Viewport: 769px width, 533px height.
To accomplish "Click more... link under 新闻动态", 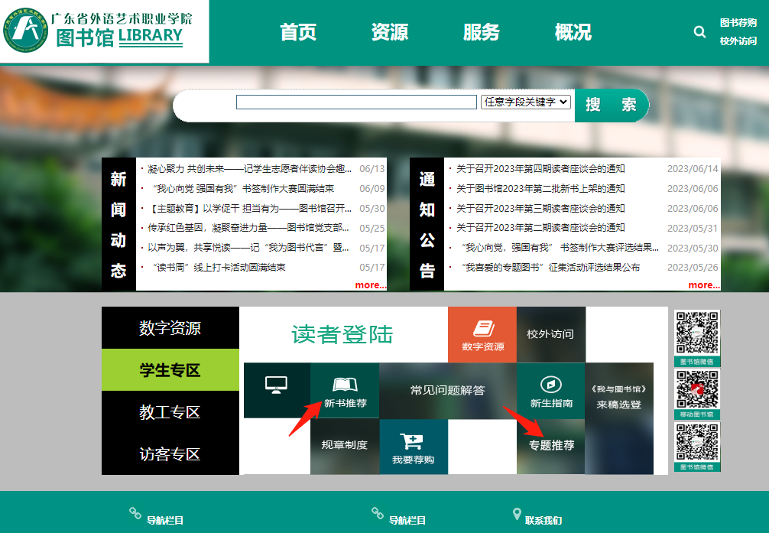I will [371, 285].
